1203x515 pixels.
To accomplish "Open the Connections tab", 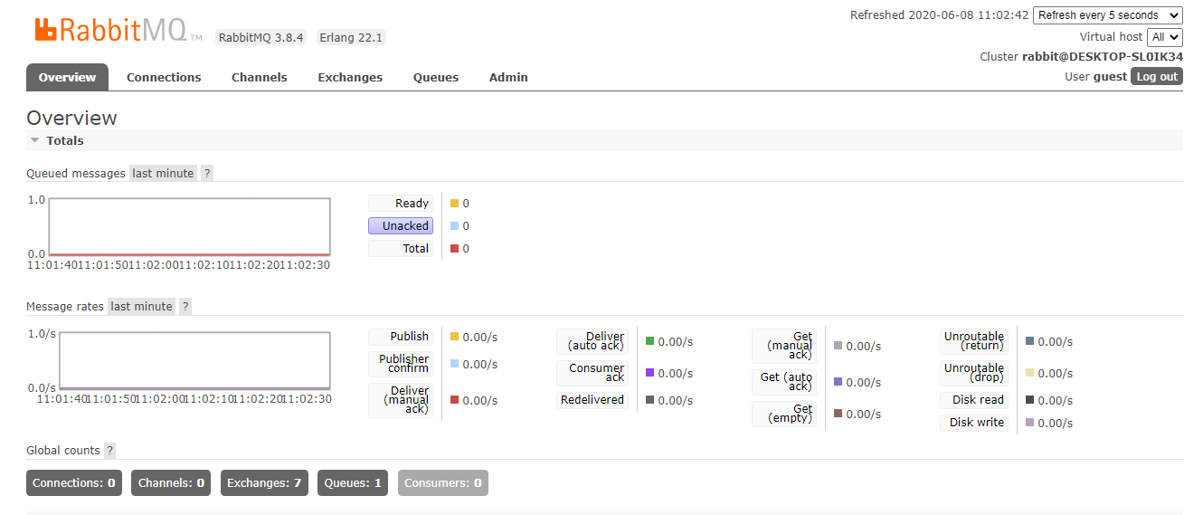I will [164, 77].
